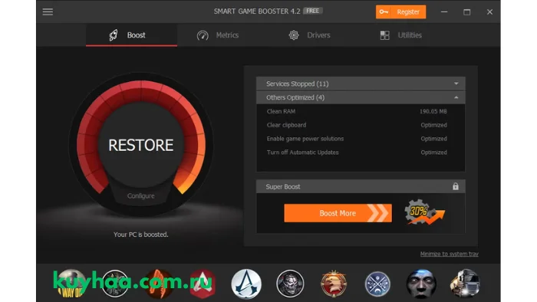This screenshot has width=537, height=302.
Task: Collapse Others Optimized (4) arrow
Action: point(456,97)
